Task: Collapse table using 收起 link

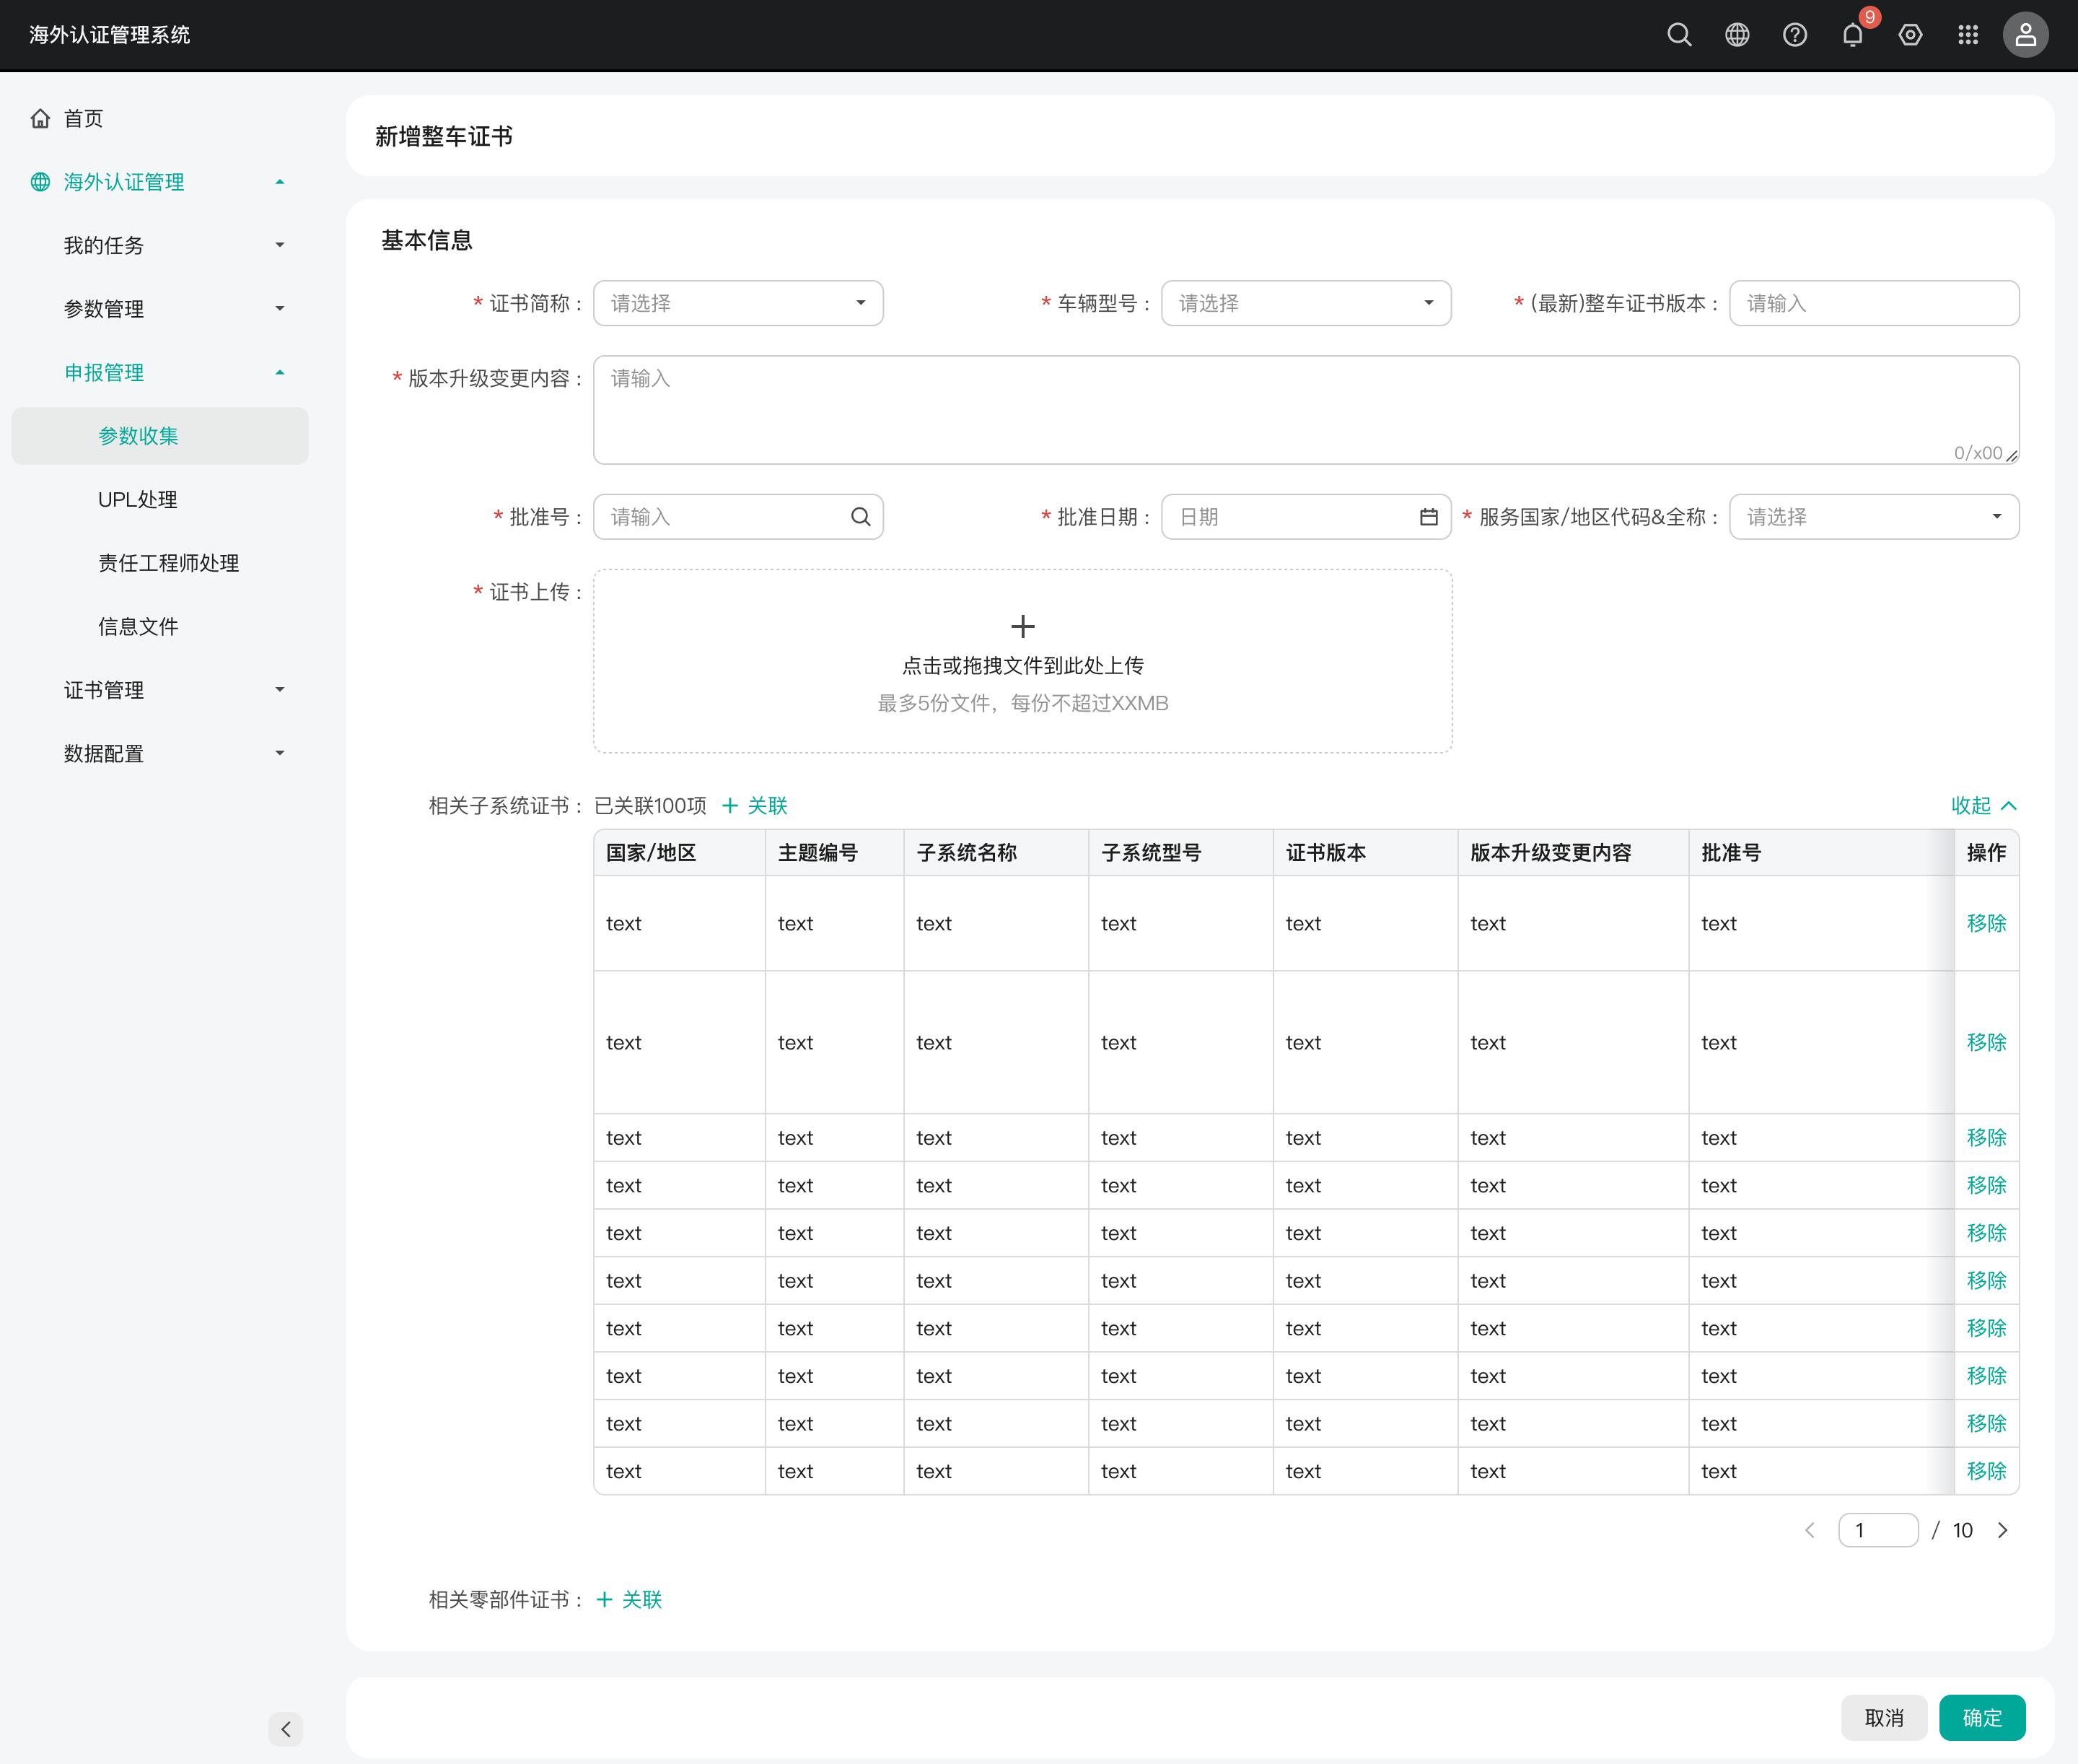Action: pos(1984,806)
